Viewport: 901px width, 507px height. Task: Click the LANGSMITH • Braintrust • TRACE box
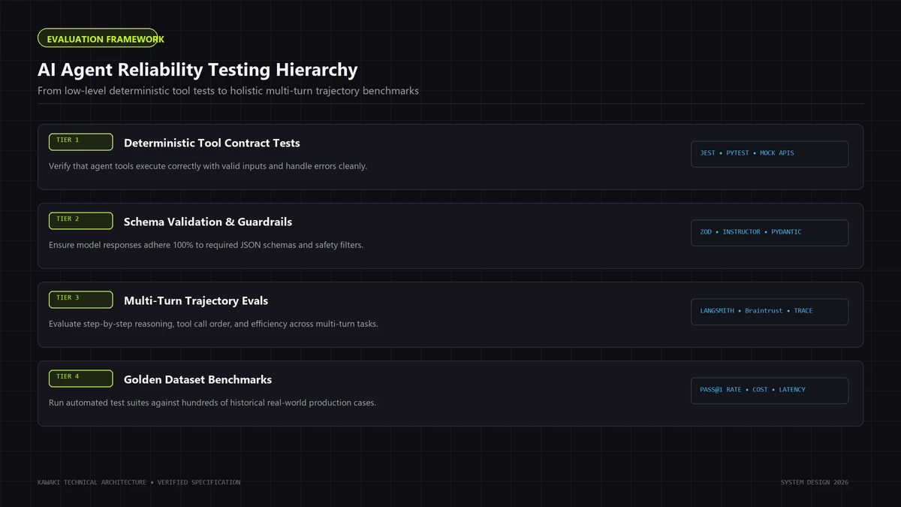click(770, 312)
